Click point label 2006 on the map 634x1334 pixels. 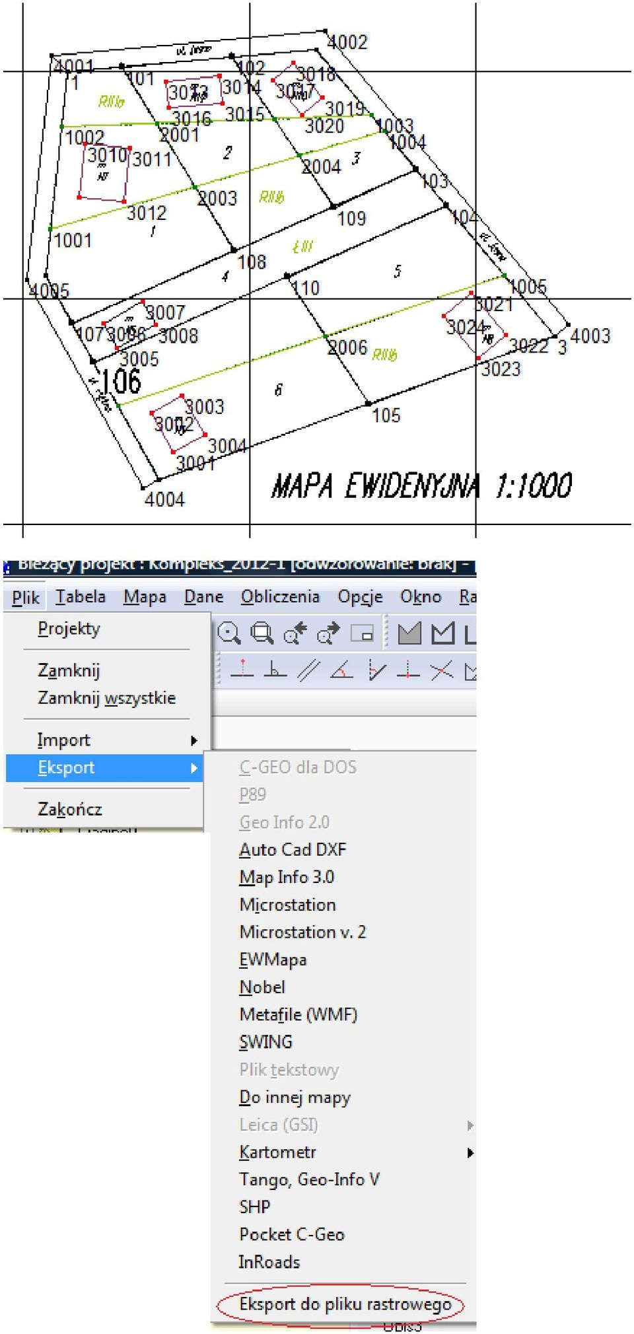[347, 347]
